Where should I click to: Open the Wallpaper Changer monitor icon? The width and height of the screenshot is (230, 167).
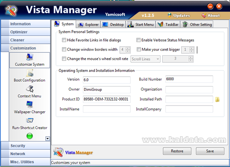pos(30,105)
